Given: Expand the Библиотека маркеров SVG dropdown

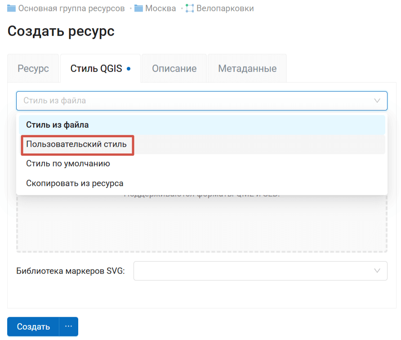Looking at the screenshot, I should (260, 271).
